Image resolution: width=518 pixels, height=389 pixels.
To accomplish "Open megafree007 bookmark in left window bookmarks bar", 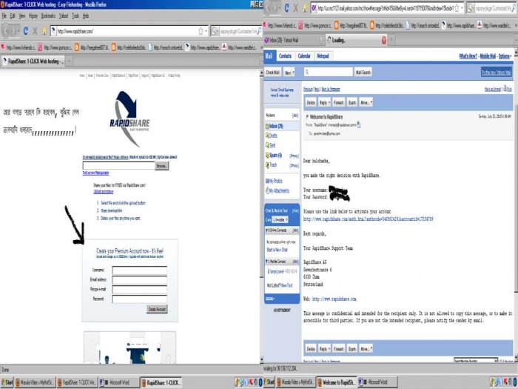I will [92, 47].
